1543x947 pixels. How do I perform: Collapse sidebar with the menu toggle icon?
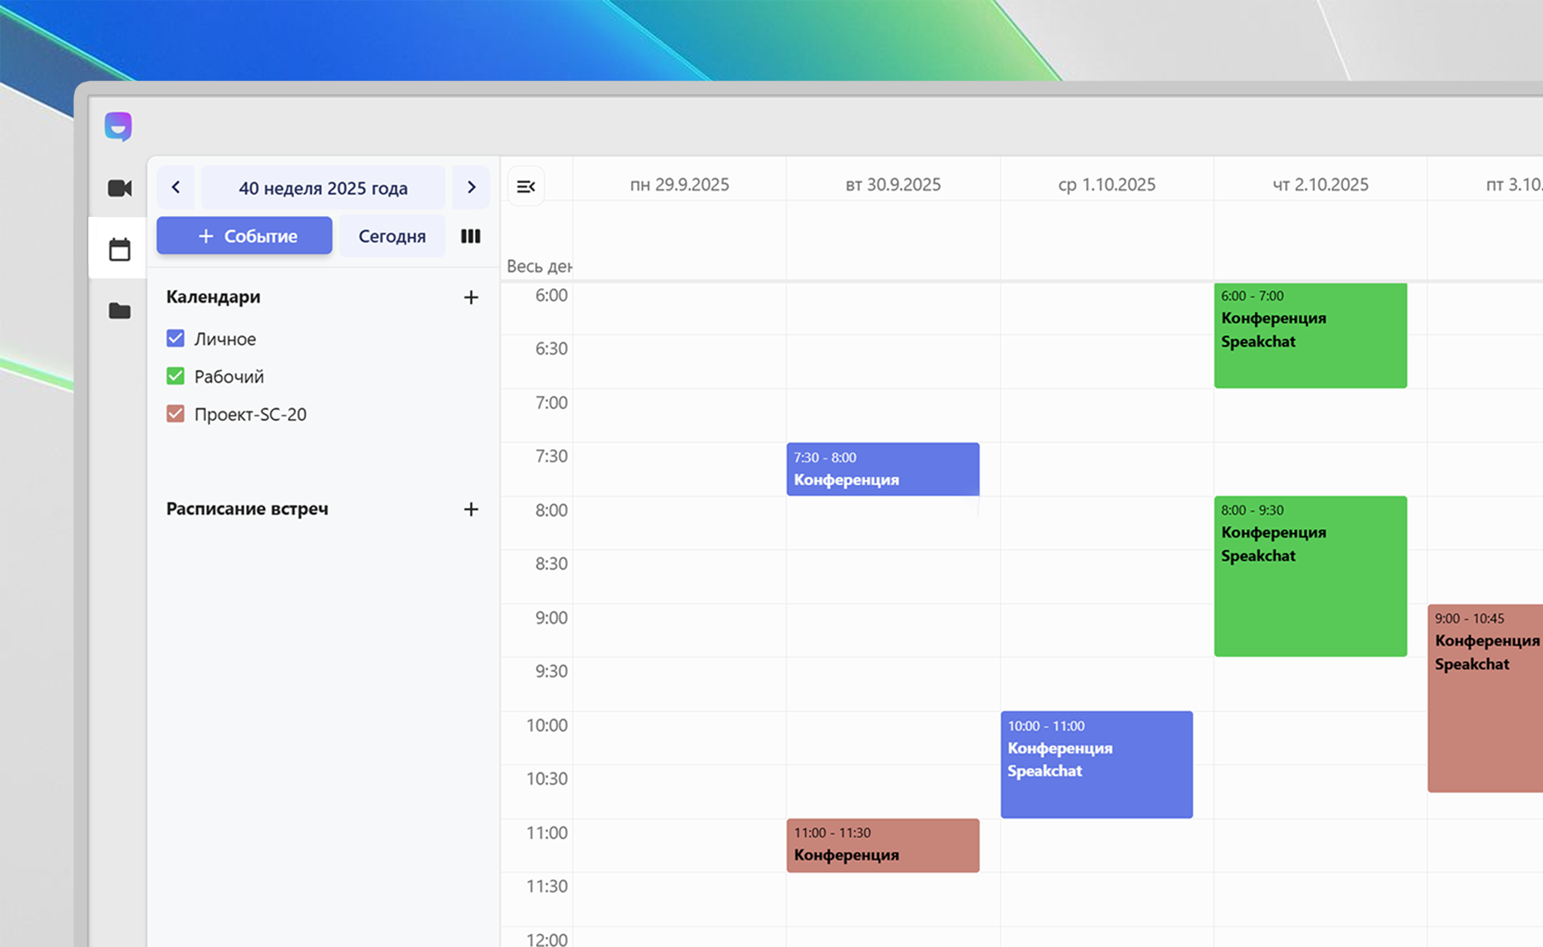pos(526,186)
